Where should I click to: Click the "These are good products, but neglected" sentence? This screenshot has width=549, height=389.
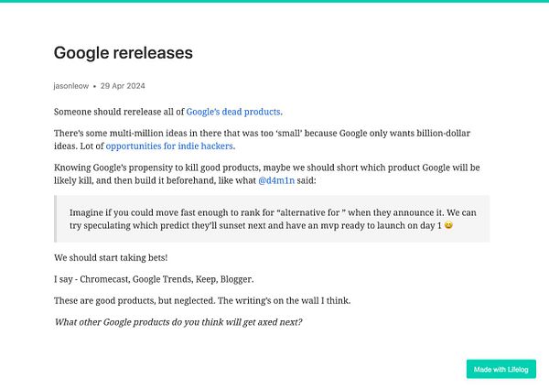click(146, 300)
